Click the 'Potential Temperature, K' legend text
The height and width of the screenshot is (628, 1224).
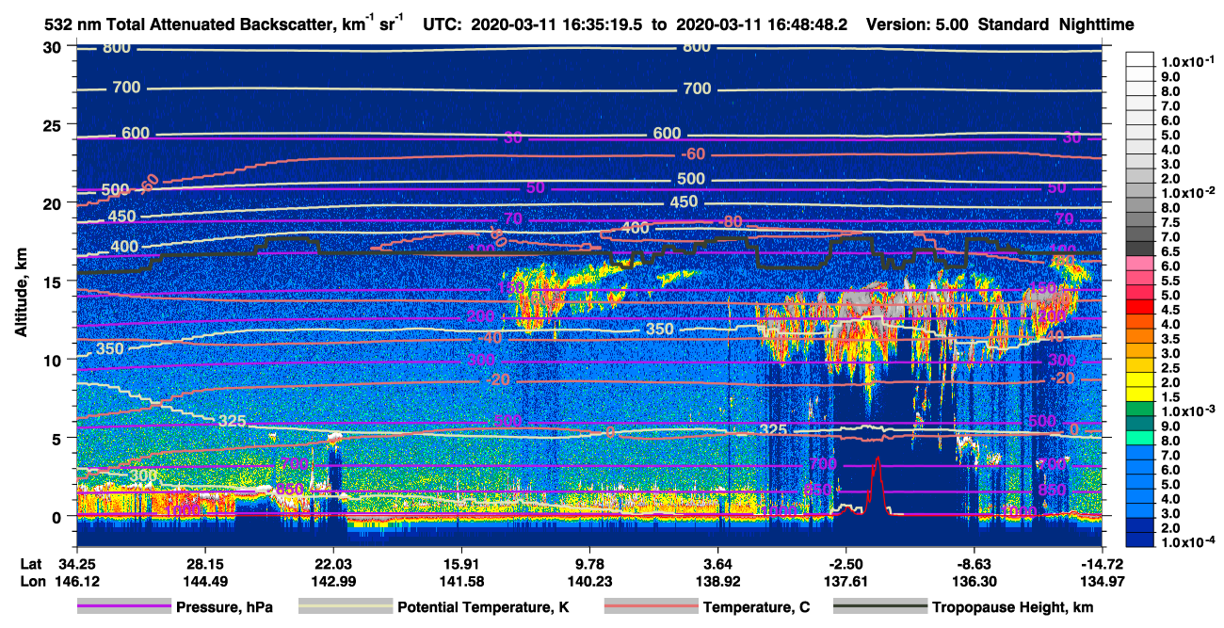[x=484, y=607]
